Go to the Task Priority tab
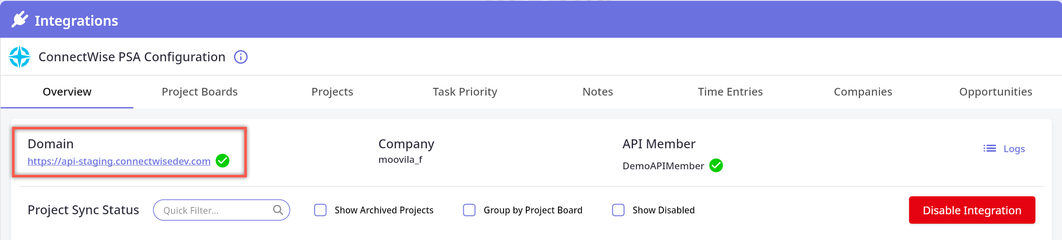This screenshot has height=240, width=1062. [465, 92]
